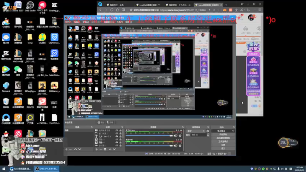This screenshot has height=172, width=306.
Task: Move scene down in scenes list
Action: click(80, 149)
